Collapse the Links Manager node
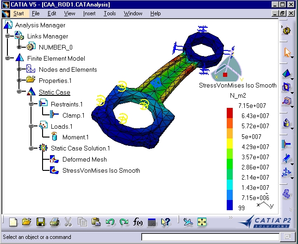The image size is (298, 244). (7, 36)
